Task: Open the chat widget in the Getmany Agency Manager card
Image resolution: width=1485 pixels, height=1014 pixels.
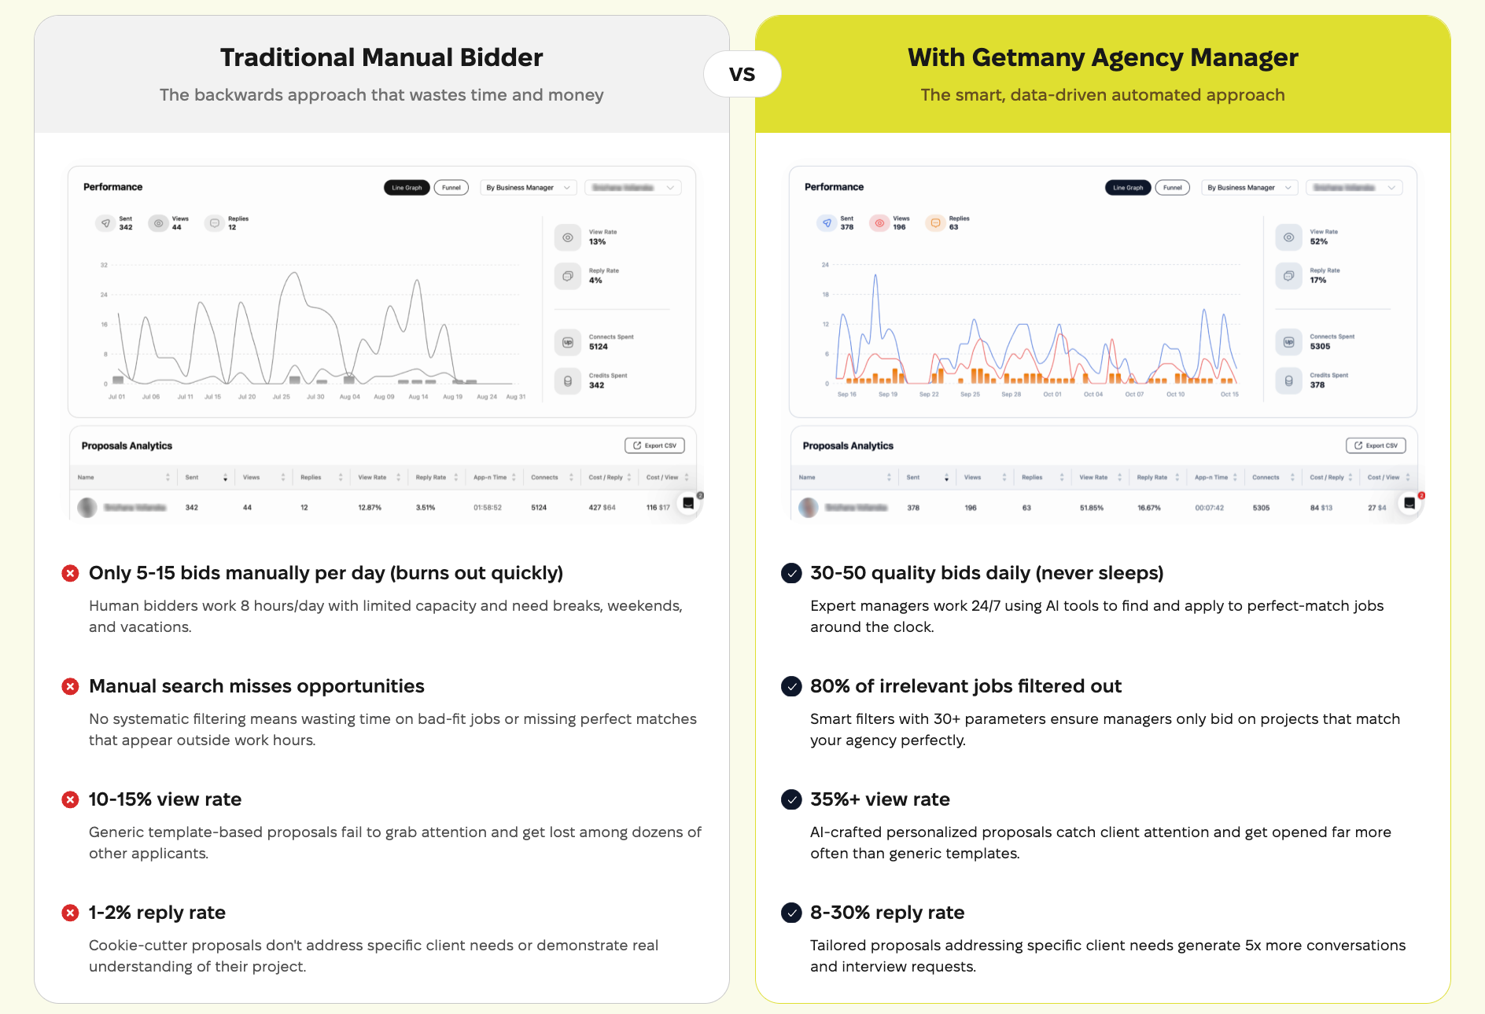Action: (1409, 503)
